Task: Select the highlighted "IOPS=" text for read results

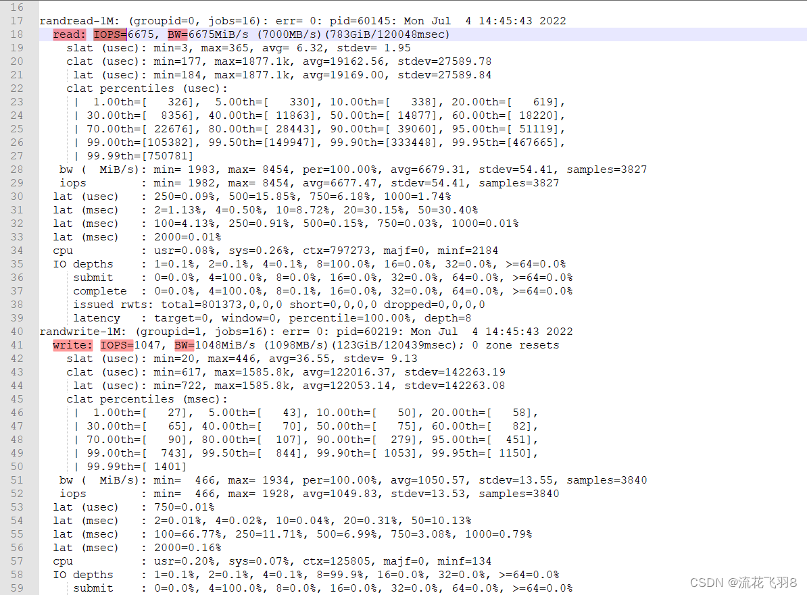Action: tap(110, 34)
